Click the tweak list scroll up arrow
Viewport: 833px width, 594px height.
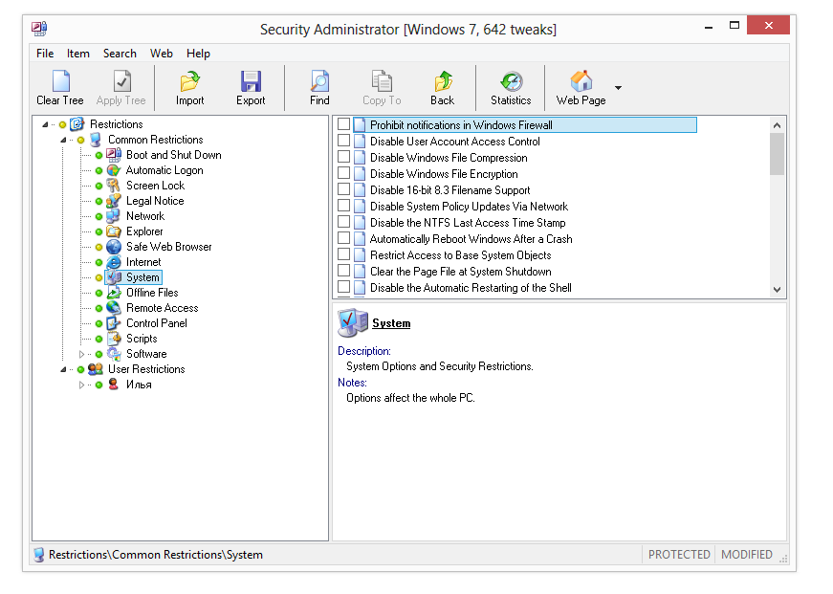777,125
